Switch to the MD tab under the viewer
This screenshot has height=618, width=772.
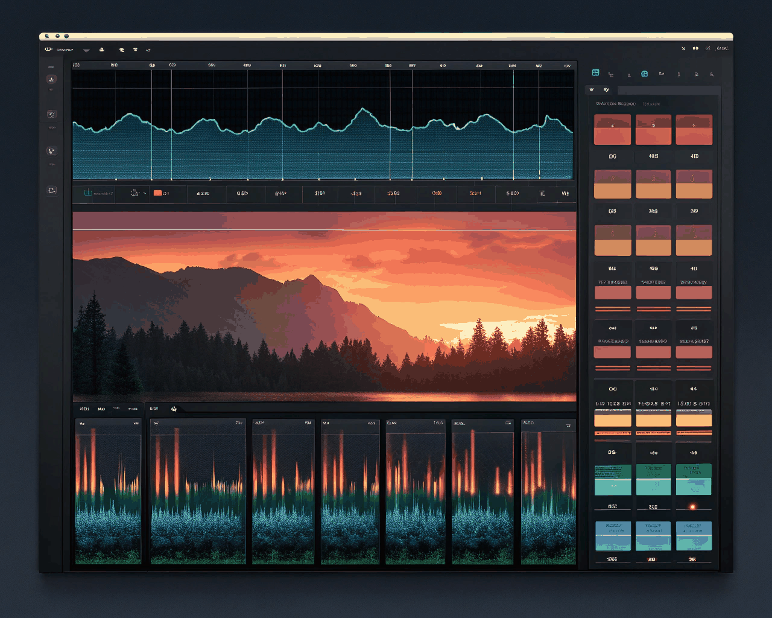[100, 409]
